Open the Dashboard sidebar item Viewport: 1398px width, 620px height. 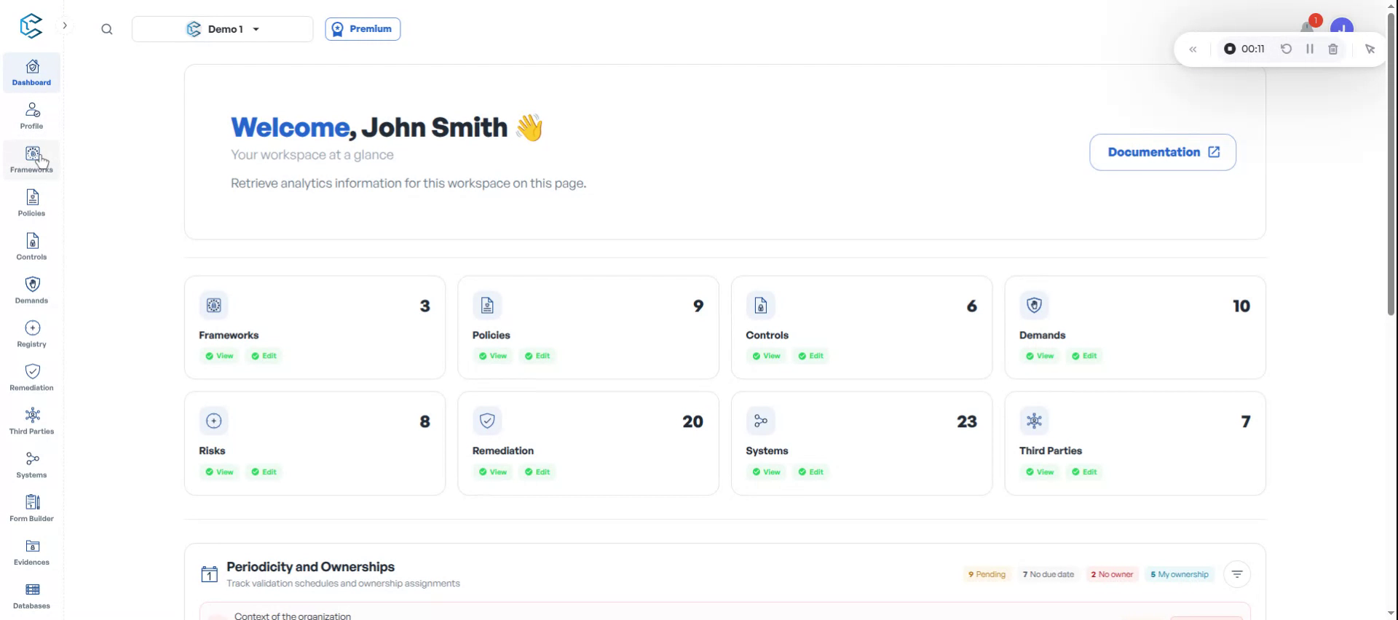coord(31,73)
